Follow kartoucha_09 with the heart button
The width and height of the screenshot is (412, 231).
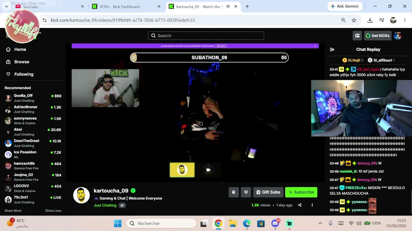tap(246, 192)
